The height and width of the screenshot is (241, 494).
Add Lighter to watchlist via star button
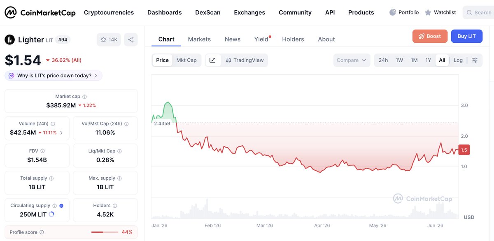tap(109, 39)
